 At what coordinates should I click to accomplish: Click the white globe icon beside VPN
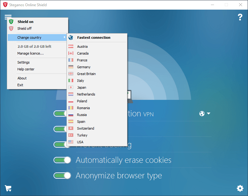coord(202,114)
